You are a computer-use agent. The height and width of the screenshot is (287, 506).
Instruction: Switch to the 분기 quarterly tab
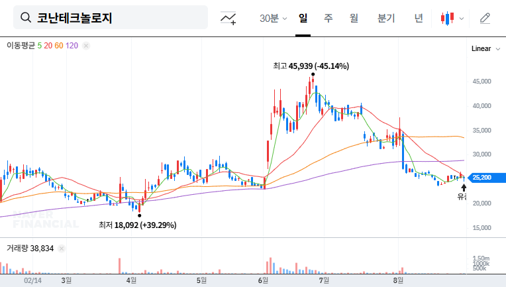click(386, 18)
